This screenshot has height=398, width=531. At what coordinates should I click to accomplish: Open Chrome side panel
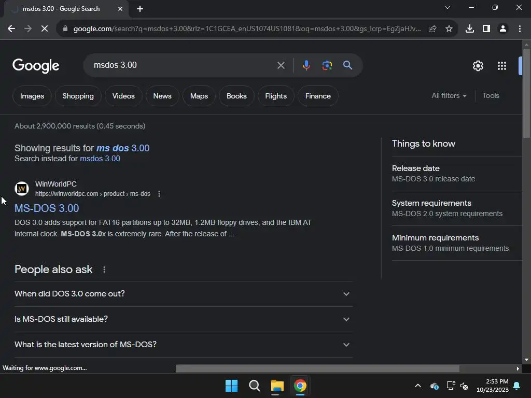click(x=486, y=29)
